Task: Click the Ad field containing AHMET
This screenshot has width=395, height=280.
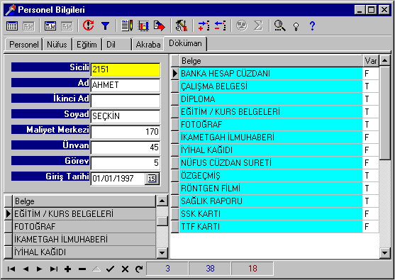Action: 126,85
